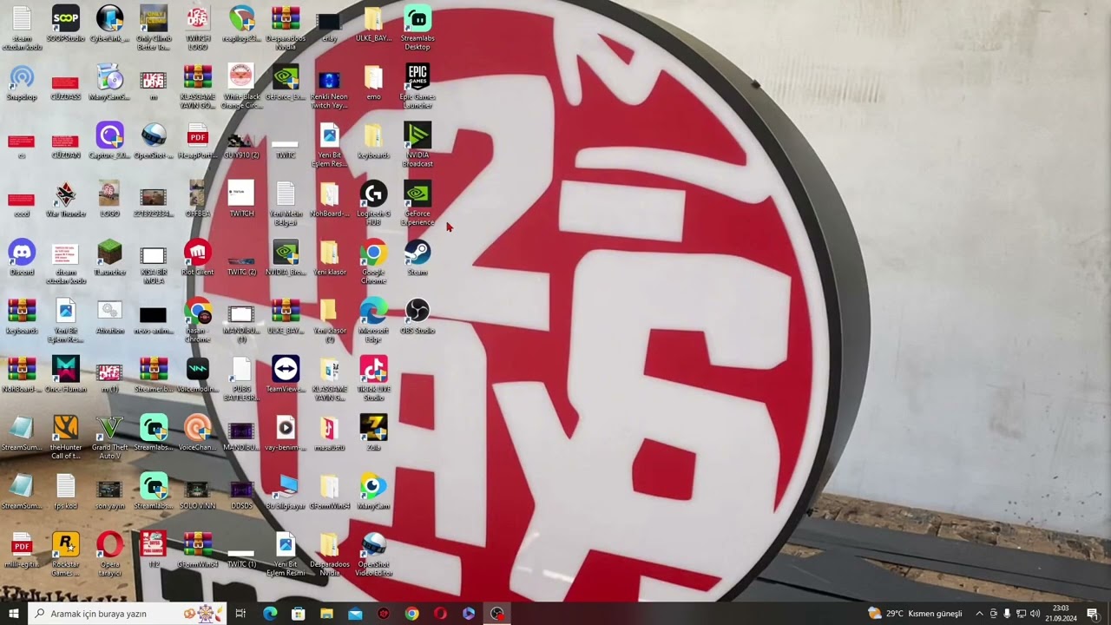The width and height of the screenshot is (1111, 625).
Task: Select the Snapdrop desktop shortcut
Action: point(22,82)
